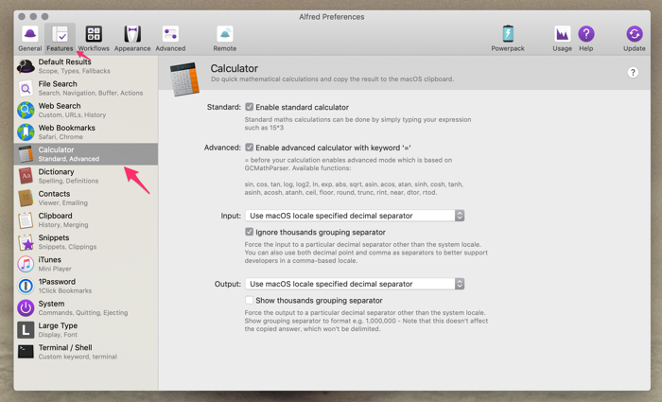The width and height of the screenshot is (662, 402).
Task: Click 'Standard, Advanced' subtitle text
Action: [68, 159]
